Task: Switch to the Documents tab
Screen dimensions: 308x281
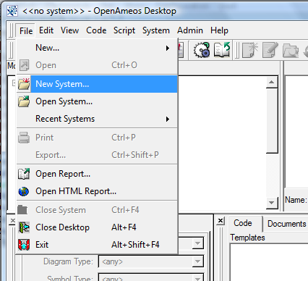Action: click(x=286, y=224)
